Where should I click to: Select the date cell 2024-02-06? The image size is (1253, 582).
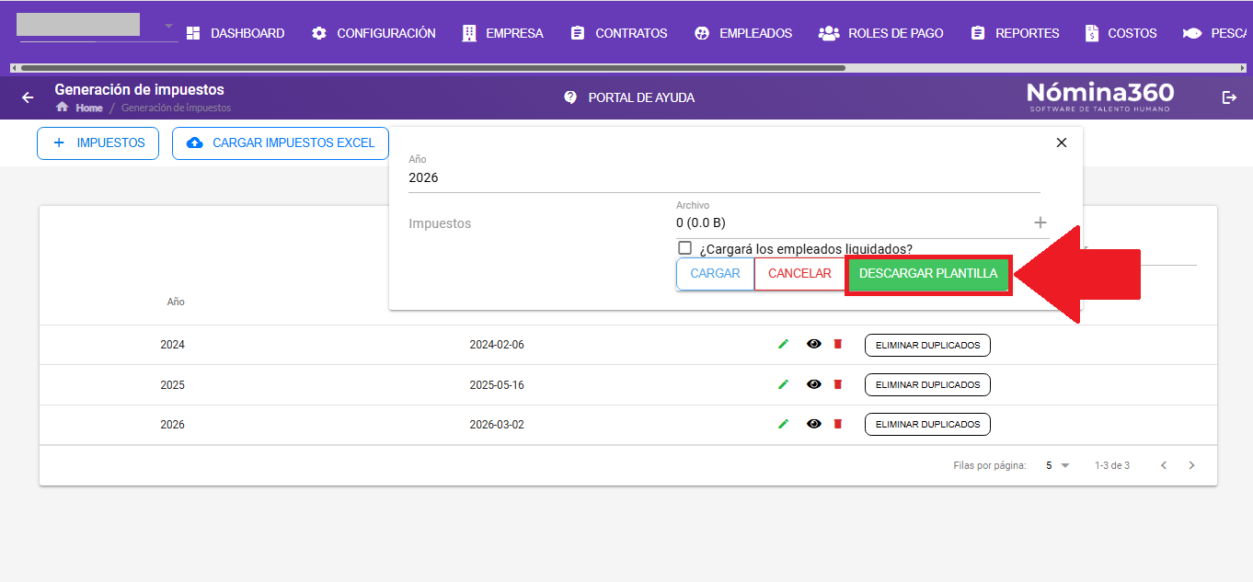click(497, 345)
